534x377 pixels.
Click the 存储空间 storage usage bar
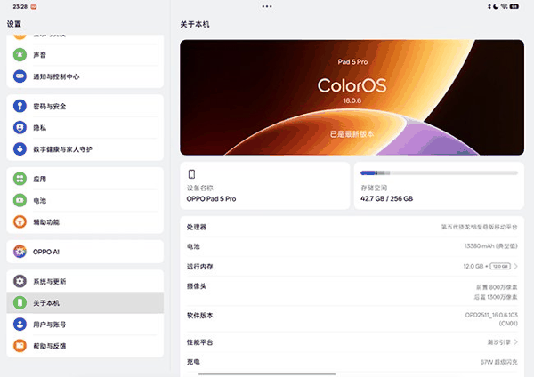(438, 173)
